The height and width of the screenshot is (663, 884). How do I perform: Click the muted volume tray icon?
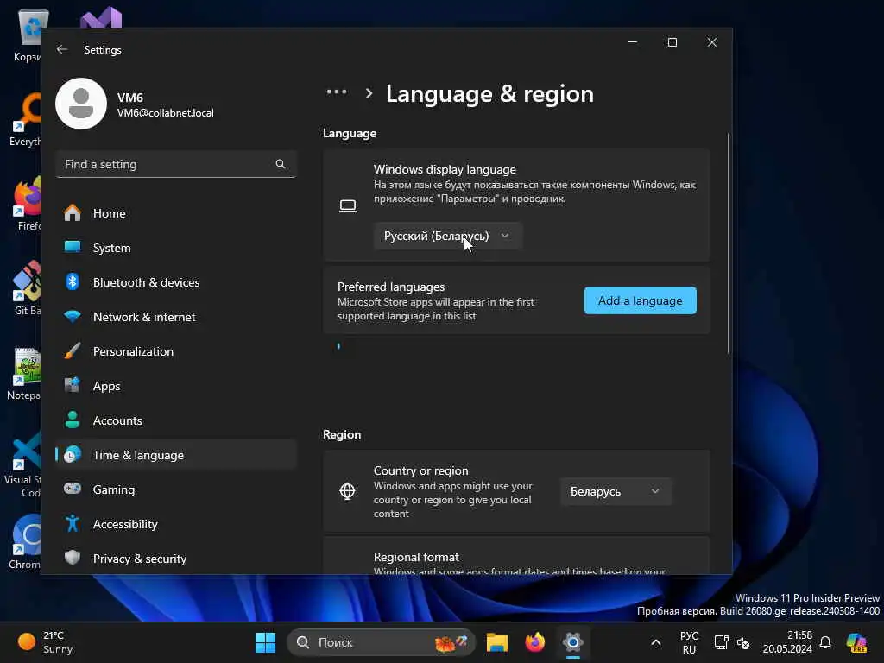click(x=743, y=642)
